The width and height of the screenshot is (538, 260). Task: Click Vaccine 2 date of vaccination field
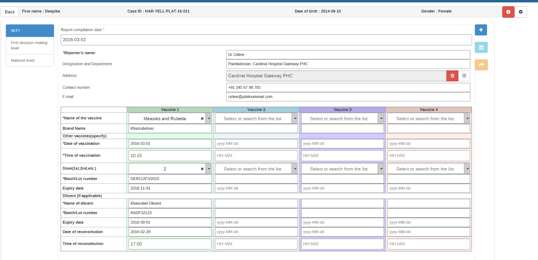(256, 144)
